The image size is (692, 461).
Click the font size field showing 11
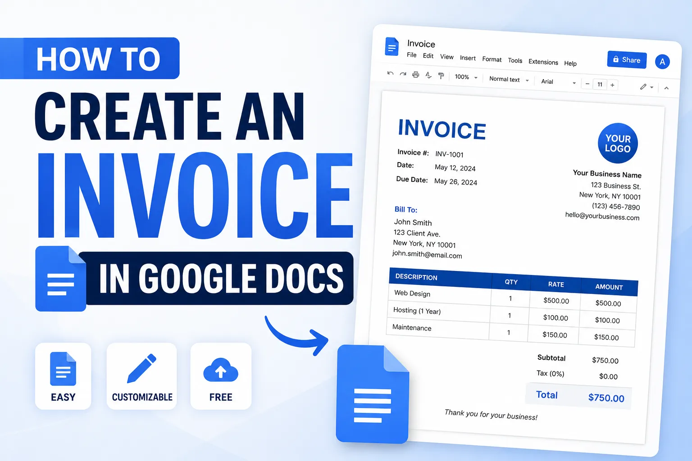point(600,84)
